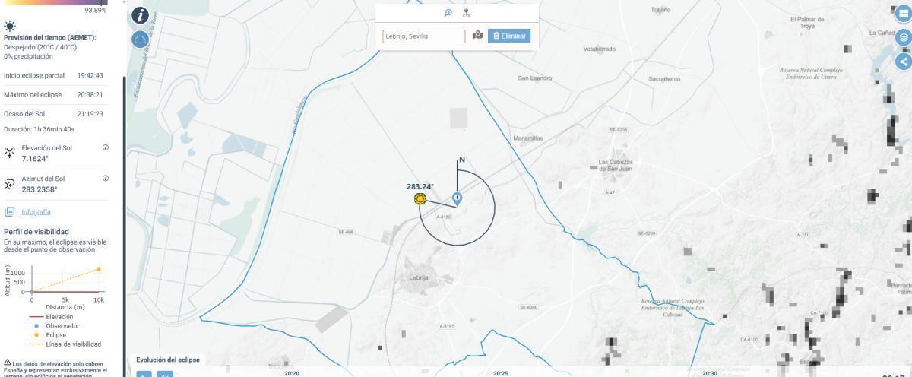Click the map locate icon beside search field
The height and width of the screenshot is (377, 912).
(478, 35)
